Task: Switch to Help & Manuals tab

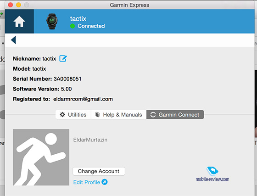Action: [x=119, y=115]
